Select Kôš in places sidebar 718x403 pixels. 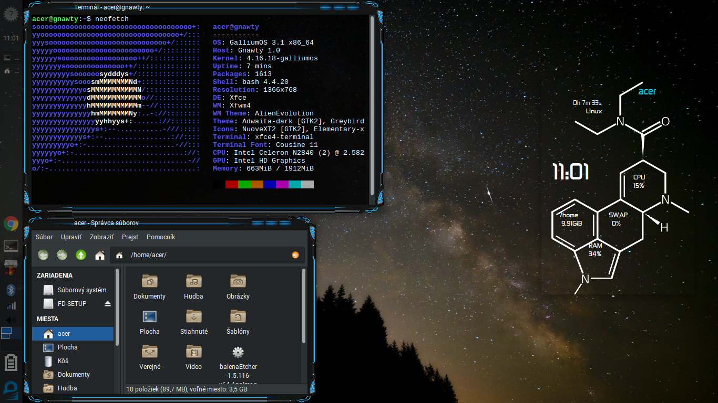(63, 361)
